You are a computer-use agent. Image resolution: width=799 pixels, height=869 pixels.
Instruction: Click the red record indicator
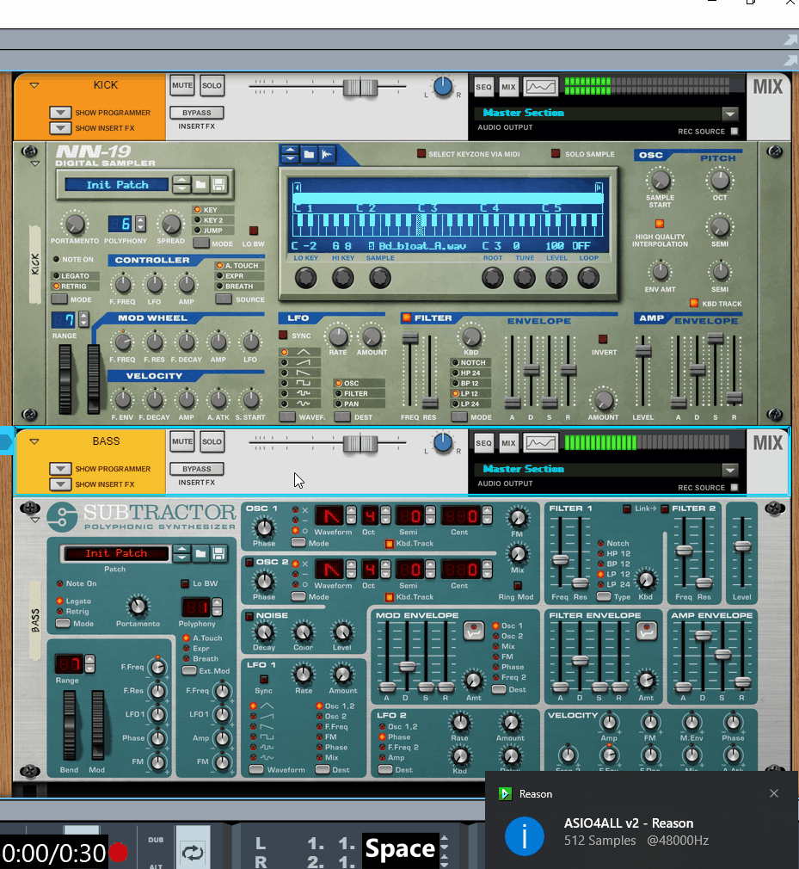pyautogui.click(x=118, y=853)
